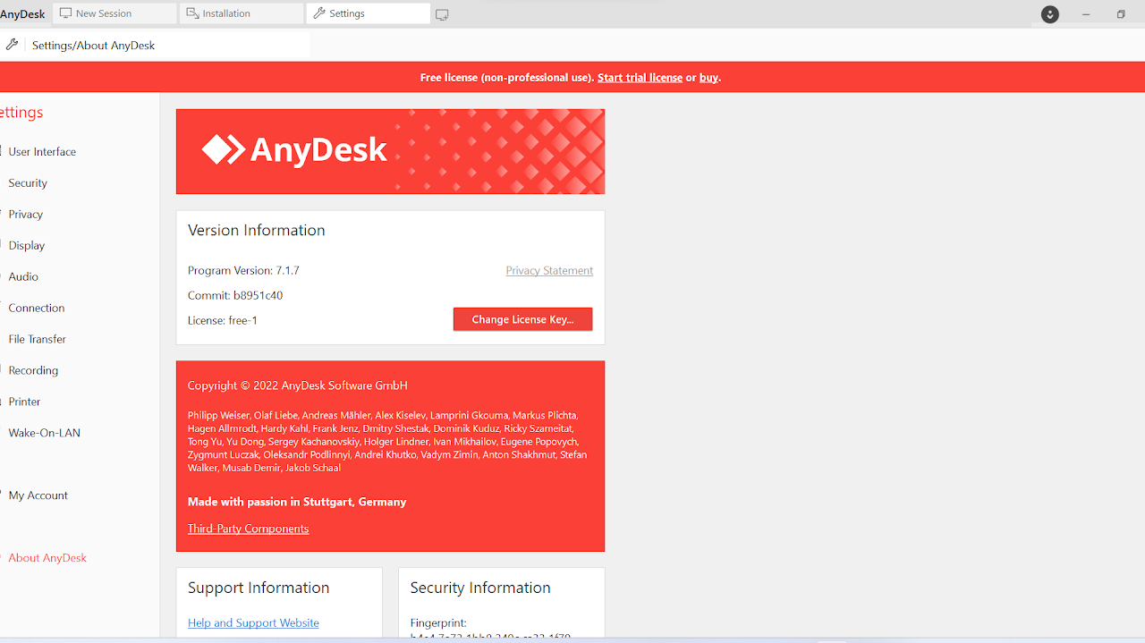Viewport: 1145px width, 643px height.
Task: Click the Copyright 2022 AnyDesk Software text
Action: click(x=297, y=386)
